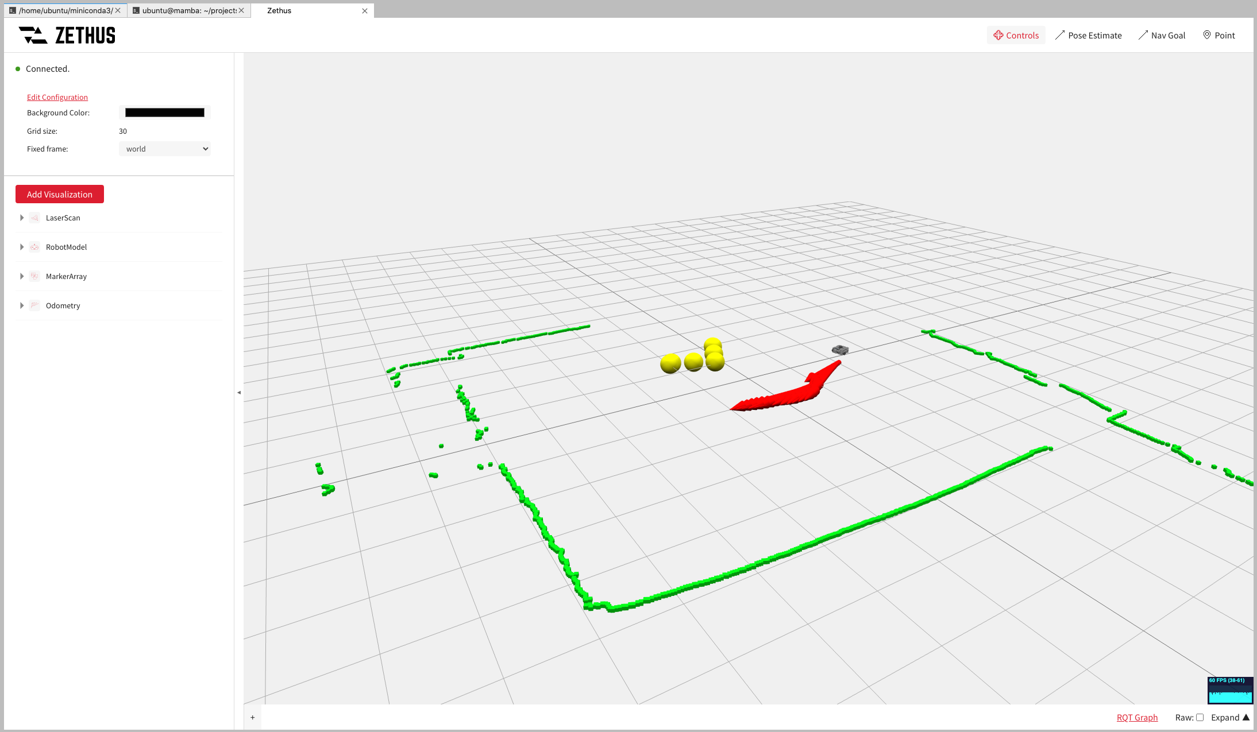The image size is (1257, 732).
Task: Click the Add Visualization button
Action: click(60, 194)
